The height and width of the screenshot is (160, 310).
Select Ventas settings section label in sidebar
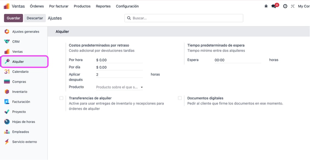pos(17,51)
